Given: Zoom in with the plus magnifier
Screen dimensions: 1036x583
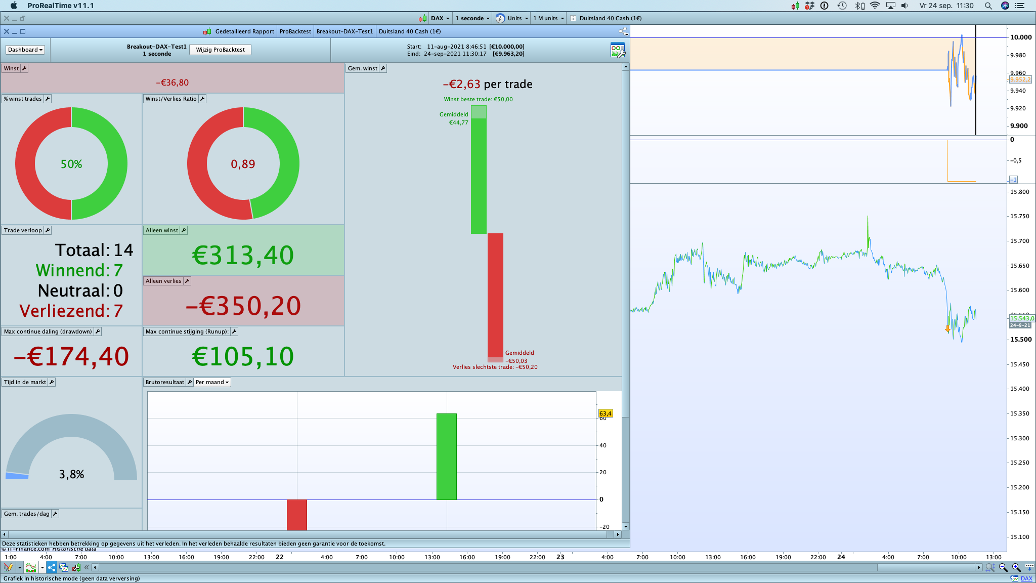Looking at the screenshot, I should pyautogui.click(x=1016, y=567).
